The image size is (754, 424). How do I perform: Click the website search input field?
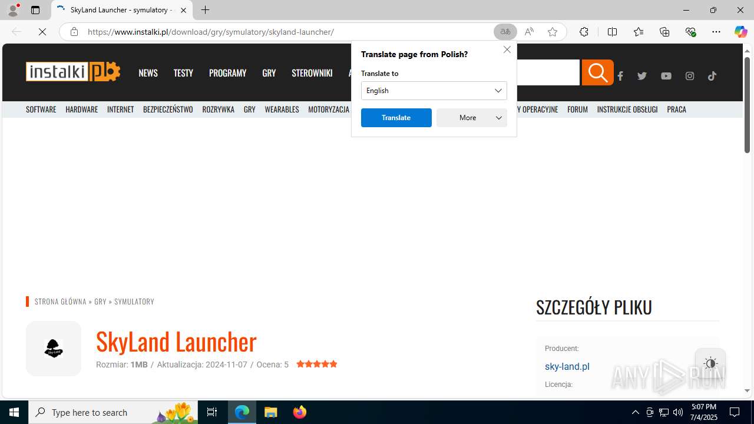pos(549,72)
